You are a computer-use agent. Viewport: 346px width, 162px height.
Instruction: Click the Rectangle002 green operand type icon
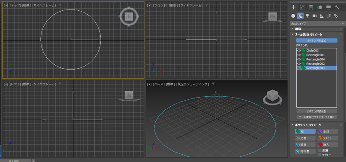[x=304, y=64]
